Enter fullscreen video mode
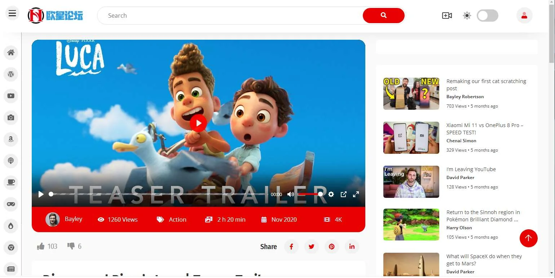The image size is (555, 278). coord(356,194)
